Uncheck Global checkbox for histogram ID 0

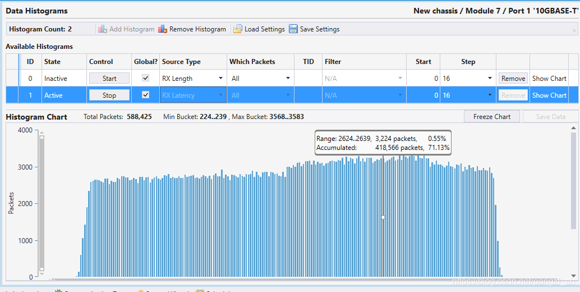146,78
